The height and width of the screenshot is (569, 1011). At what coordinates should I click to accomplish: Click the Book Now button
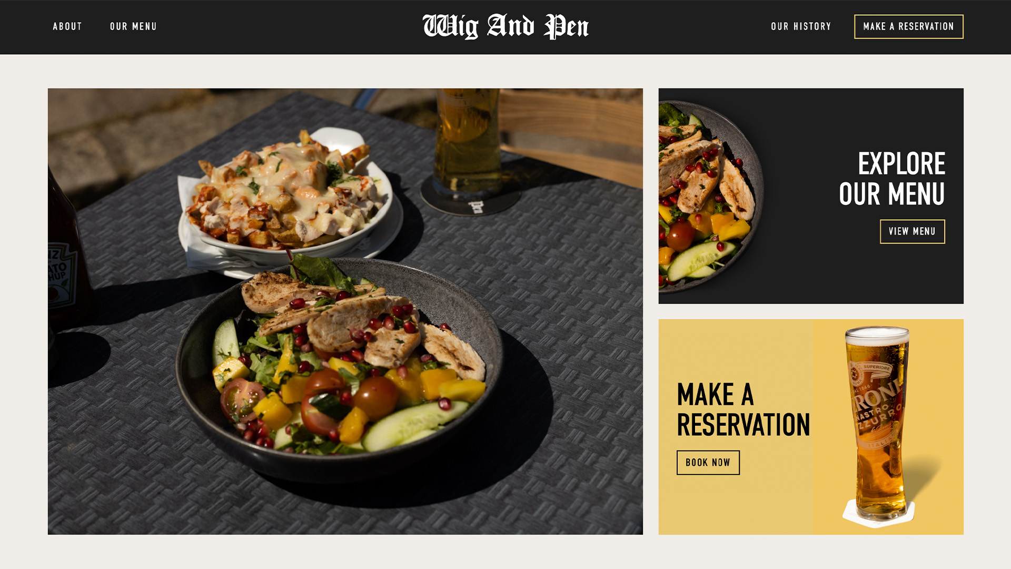[x=708, y=463]
